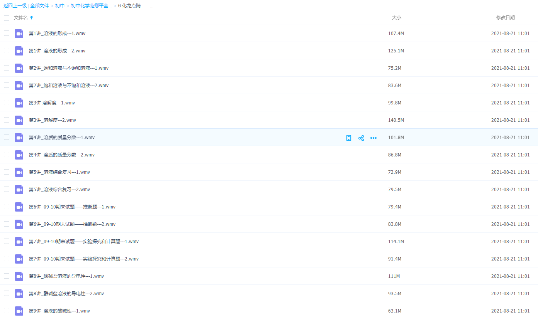
Task: Click video icon for 第5讲_溶液综合复习---2.wmv
Action: click(x=19, y=190)
